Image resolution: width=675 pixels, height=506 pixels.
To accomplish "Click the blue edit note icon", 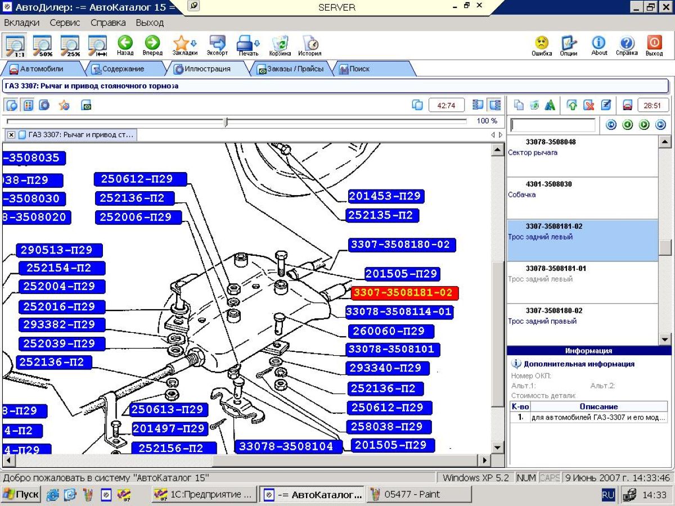I will (606, 105).
